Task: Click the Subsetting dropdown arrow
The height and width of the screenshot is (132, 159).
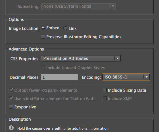Action: coord(113,6)
